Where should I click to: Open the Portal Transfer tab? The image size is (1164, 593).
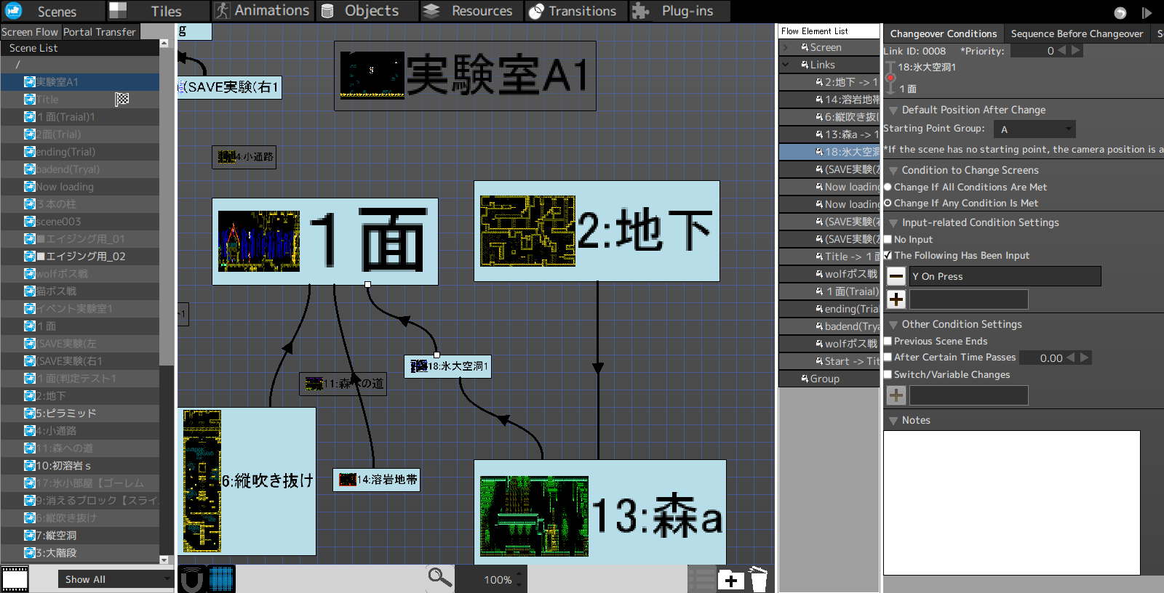(x=100, y=32)
